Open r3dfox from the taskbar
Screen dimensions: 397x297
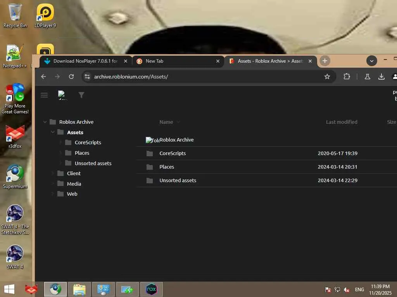[x=31, y=289]
